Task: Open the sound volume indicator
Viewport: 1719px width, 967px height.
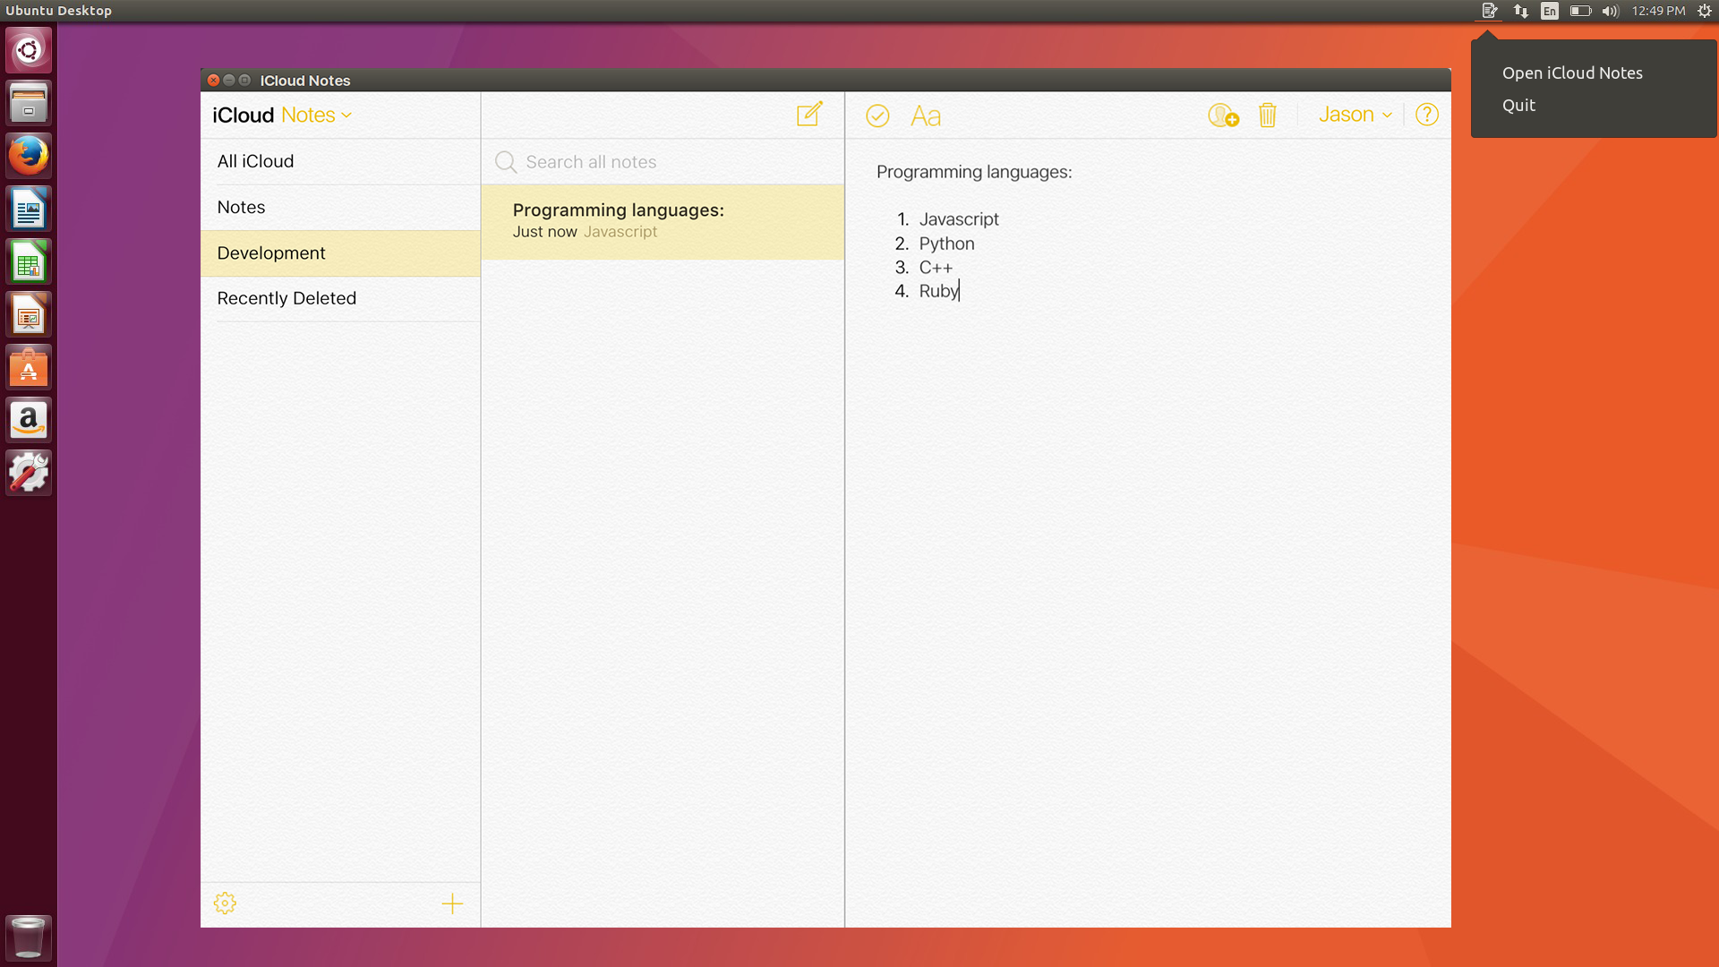Action: point(1611,11)
